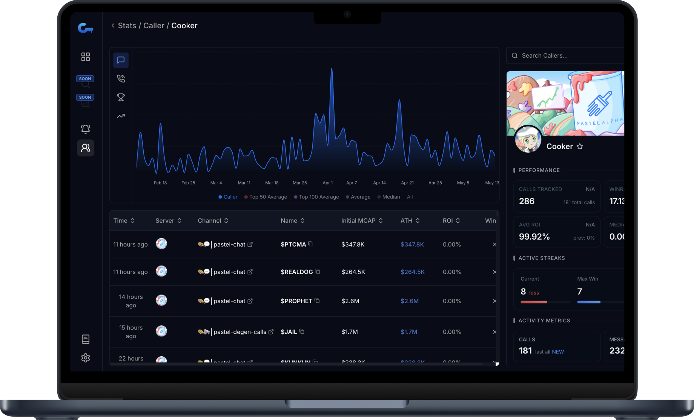Open the docs icon near the bottom sidebar

pyautogui.click(x=85, y=339)
